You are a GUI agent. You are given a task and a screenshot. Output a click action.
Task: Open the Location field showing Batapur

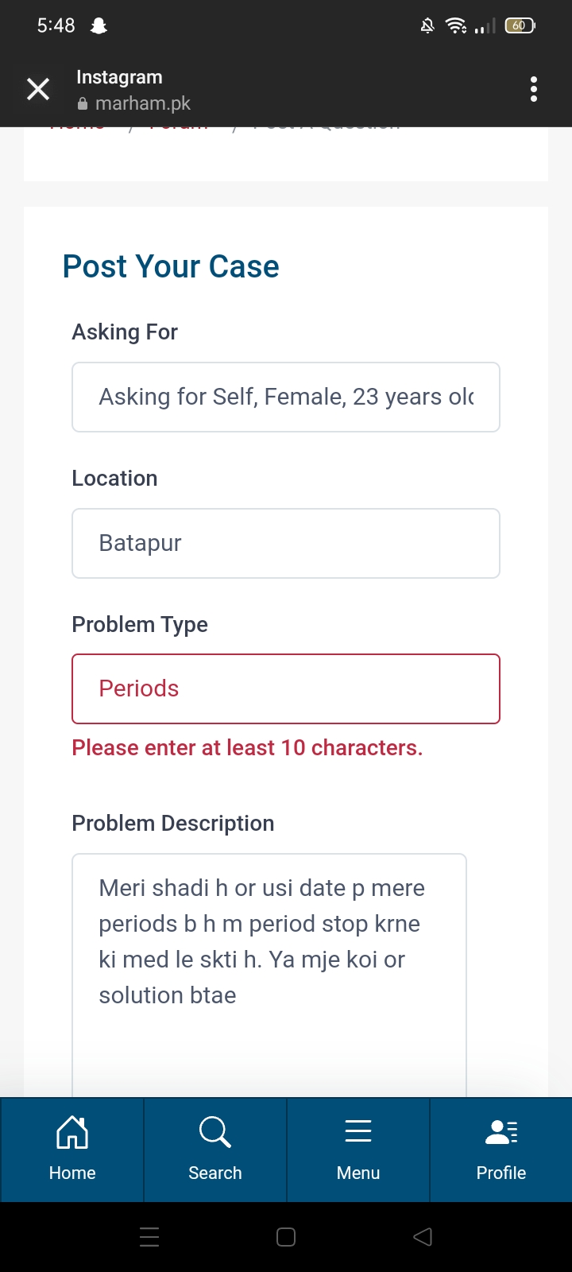tap(286, 544)
